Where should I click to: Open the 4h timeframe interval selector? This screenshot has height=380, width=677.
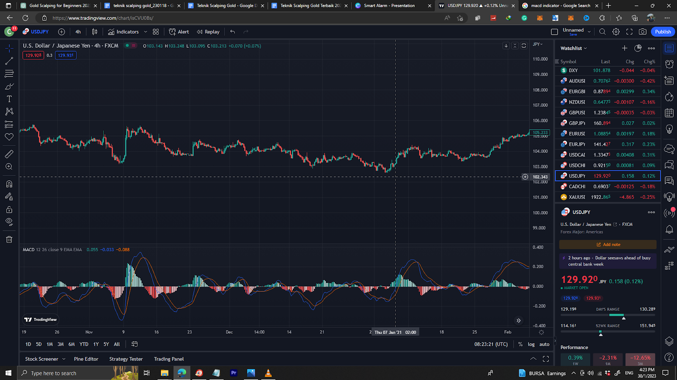78,32
